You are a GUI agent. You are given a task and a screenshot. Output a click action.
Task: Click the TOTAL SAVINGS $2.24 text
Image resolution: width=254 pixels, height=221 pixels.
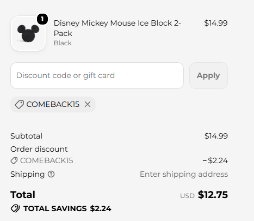point(67,208)
